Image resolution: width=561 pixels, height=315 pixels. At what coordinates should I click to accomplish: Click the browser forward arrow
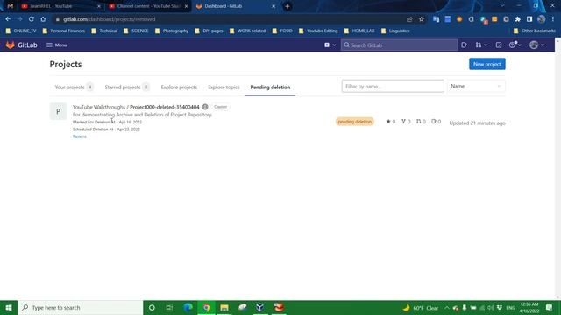click(x=19, y=19)
